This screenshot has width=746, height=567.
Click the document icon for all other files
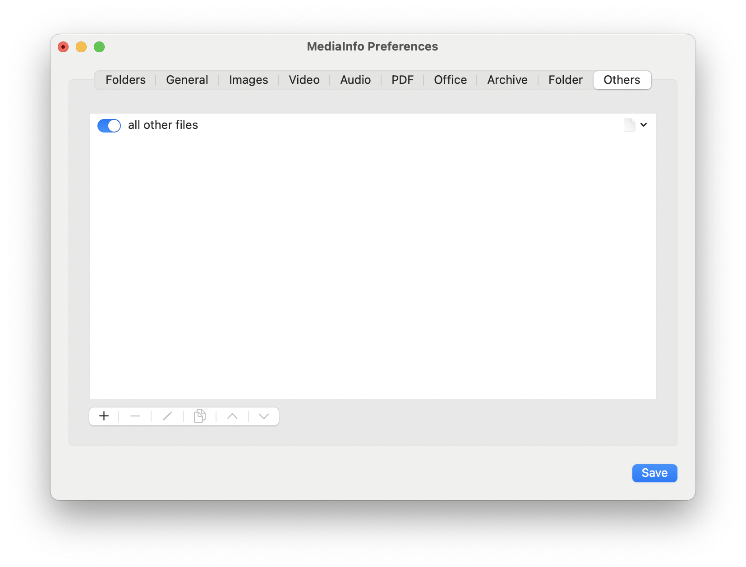pos(630,125)
